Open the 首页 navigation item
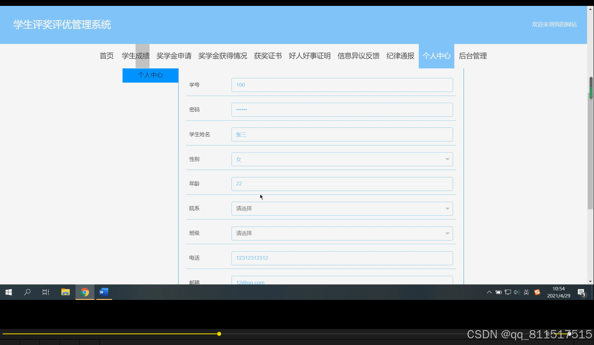The width and height of the screenshot is (594, 345). pyautogui.click(x=107, y=56)
